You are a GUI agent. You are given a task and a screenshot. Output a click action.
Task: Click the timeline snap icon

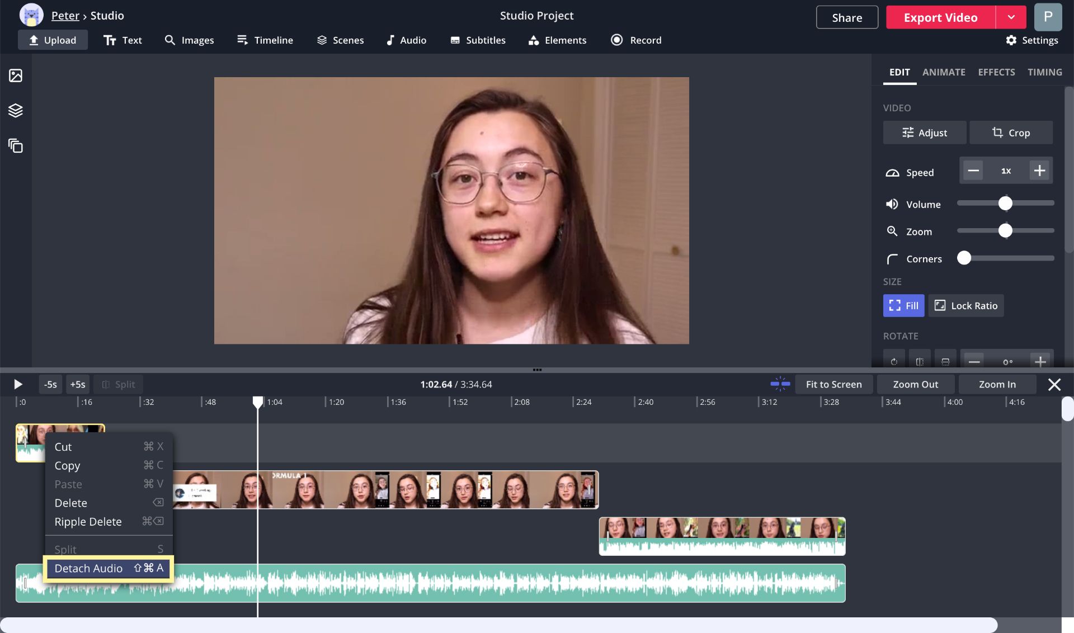[780, 384]
